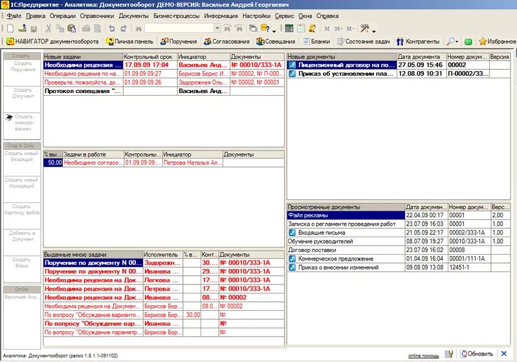517x362 pixels.
Task: Open the Справочники menu
Action: (x=97, y=16)
